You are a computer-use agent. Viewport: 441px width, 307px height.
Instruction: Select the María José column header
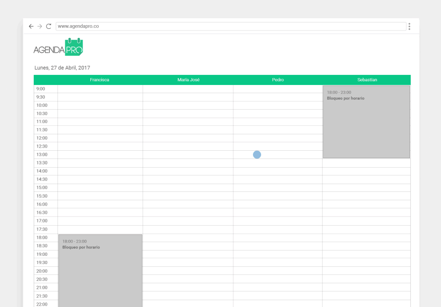point(189,80)
